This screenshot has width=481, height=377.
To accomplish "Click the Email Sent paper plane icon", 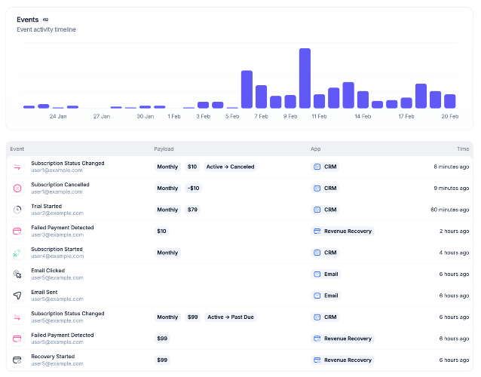I will 17,296.
